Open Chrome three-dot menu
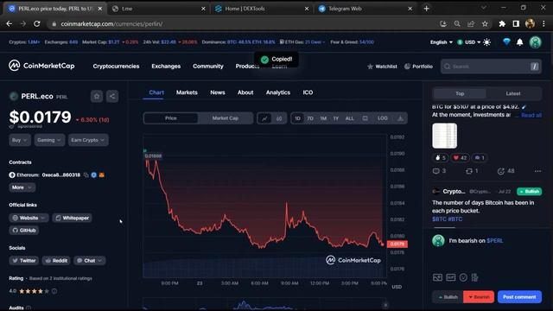Viewport: 553px width, 311px height. point(543,23)
